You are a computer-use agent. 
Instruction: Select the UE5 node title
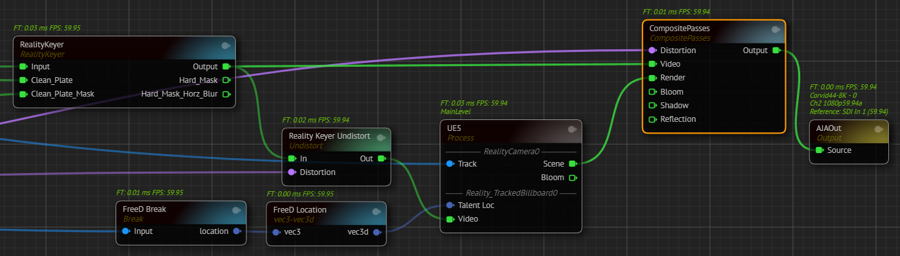pyautogui.click(x=454, y=128)
